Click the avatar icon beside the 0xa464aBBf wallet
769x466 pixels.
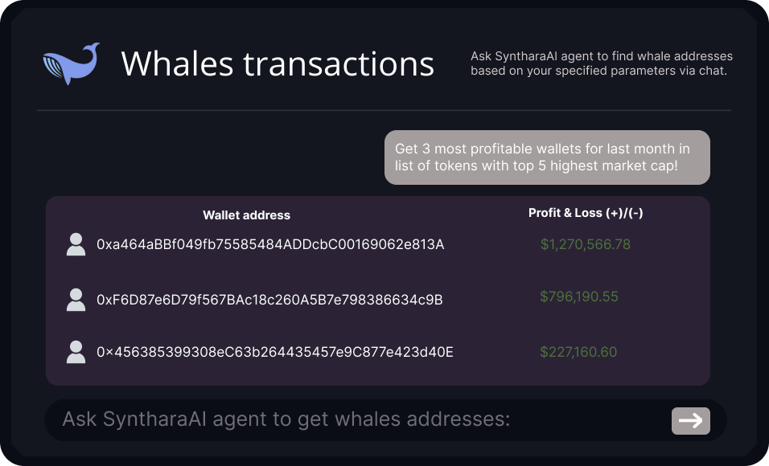[76, 244]
